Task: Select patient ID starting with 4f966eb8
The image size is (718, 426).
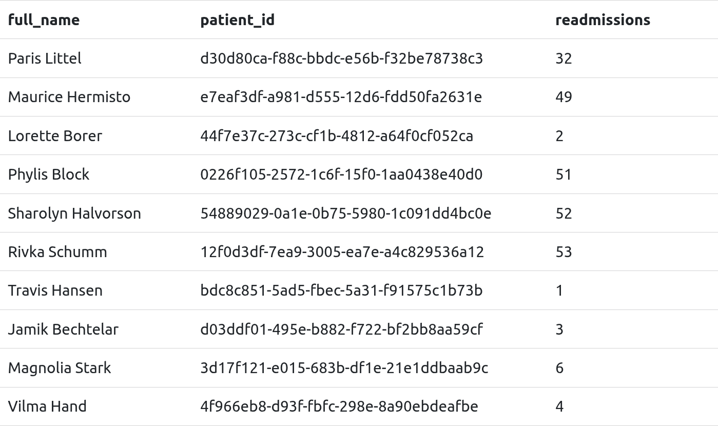Action: (339, 406)
